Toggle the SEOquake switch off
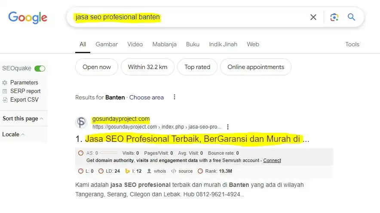The width and height of the screenshot is (380, 213). click(x=40, y=69)
